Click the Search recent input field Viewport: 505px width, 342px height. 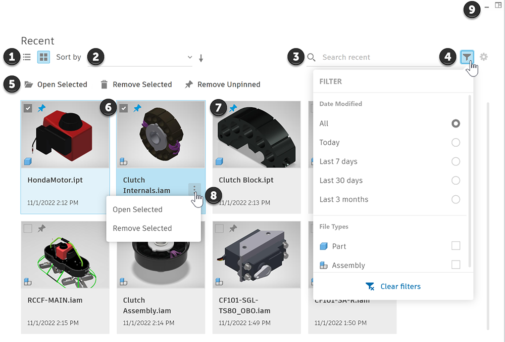click(x=374, y=57)
